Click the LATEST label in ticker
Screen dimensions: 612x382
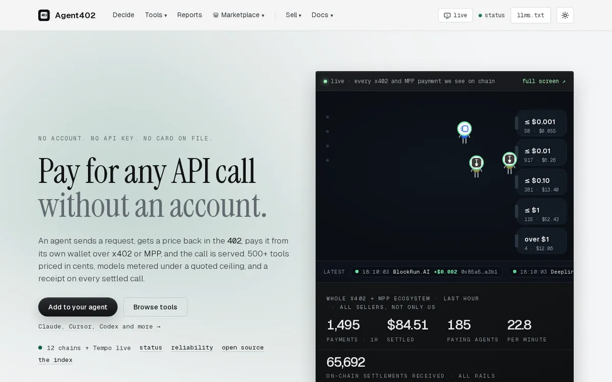(334, 272)
